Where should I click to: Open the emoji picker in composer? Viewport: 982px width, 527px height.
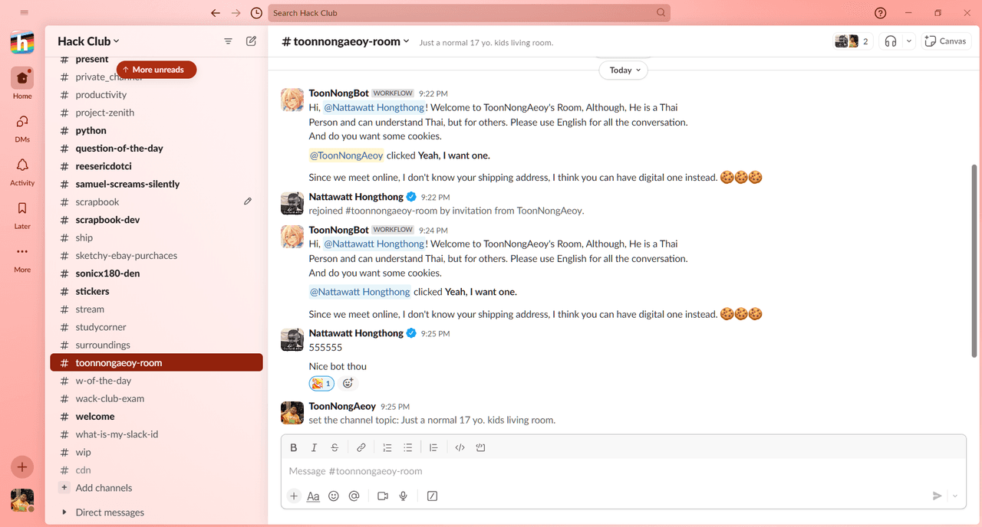coord(334,496)
